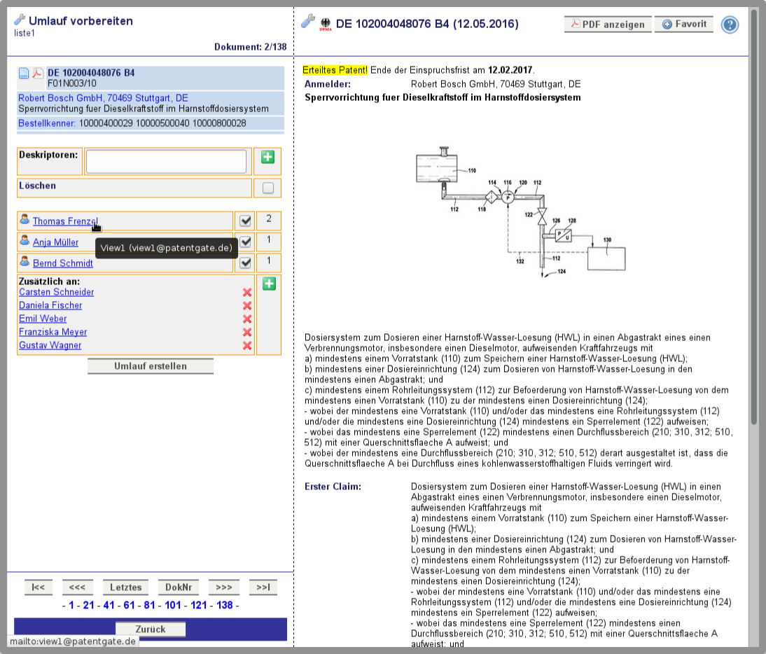
Task: Uncheck the Thomas Frenzel checkbox
Action: pyautogui.click(x=245, y=221)
